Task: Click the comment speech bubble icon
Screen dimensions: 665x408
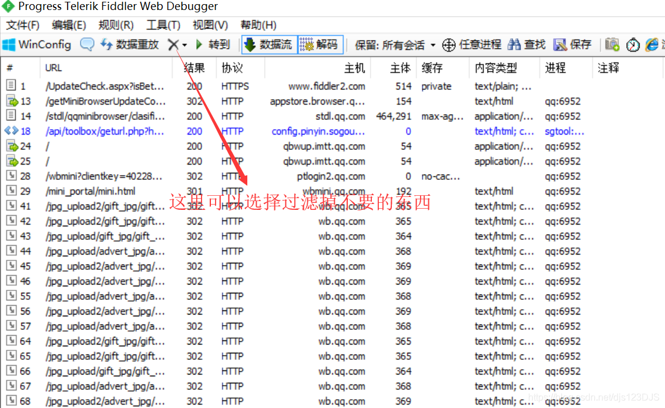Action: [x=87, y=45]
